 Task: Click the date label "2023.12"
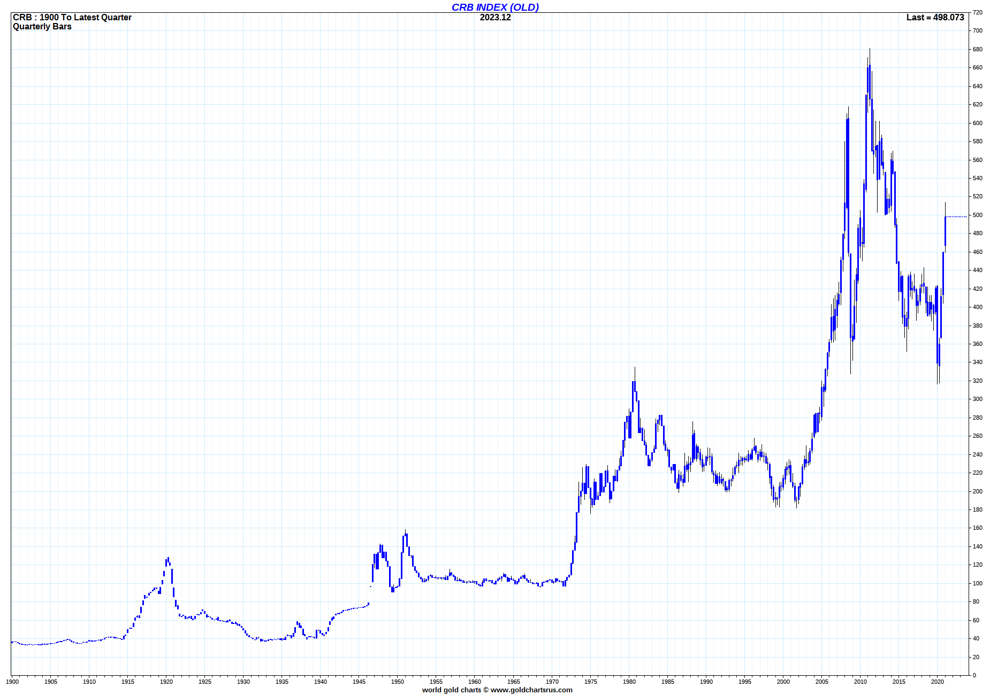point(495,17)
